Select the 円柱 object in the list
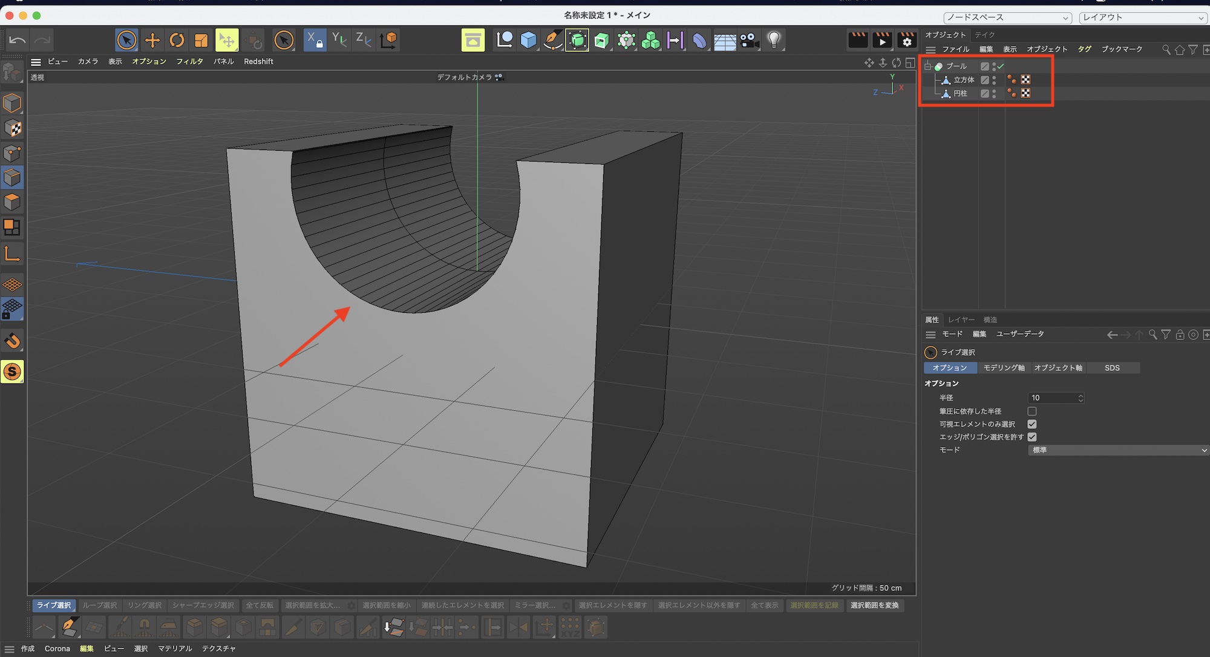The width and height of the screenshot is (1210, 657). (x=961, y=93)
